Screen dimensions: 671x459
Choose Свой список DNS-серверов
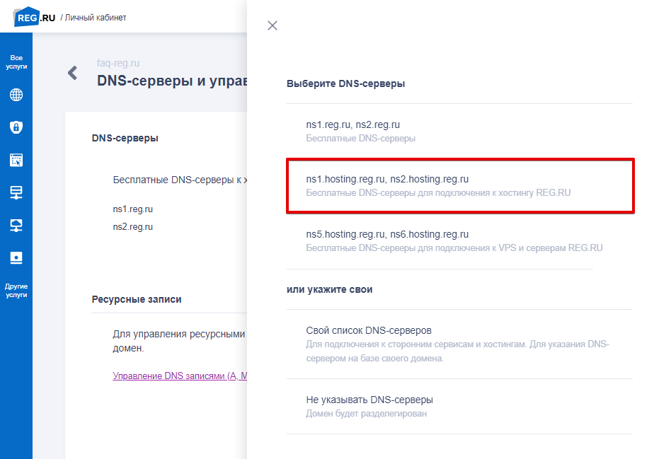459,344
